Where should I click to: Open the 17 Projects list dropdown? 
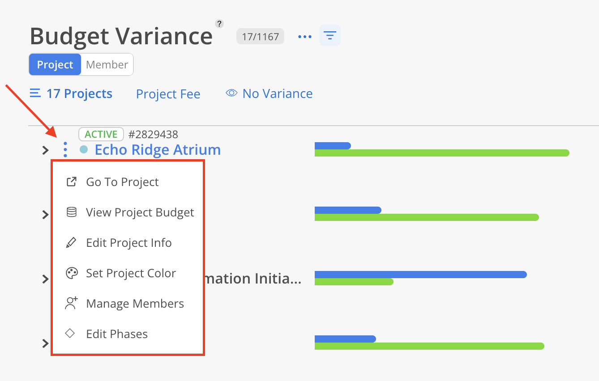click(x=71, y=94)
